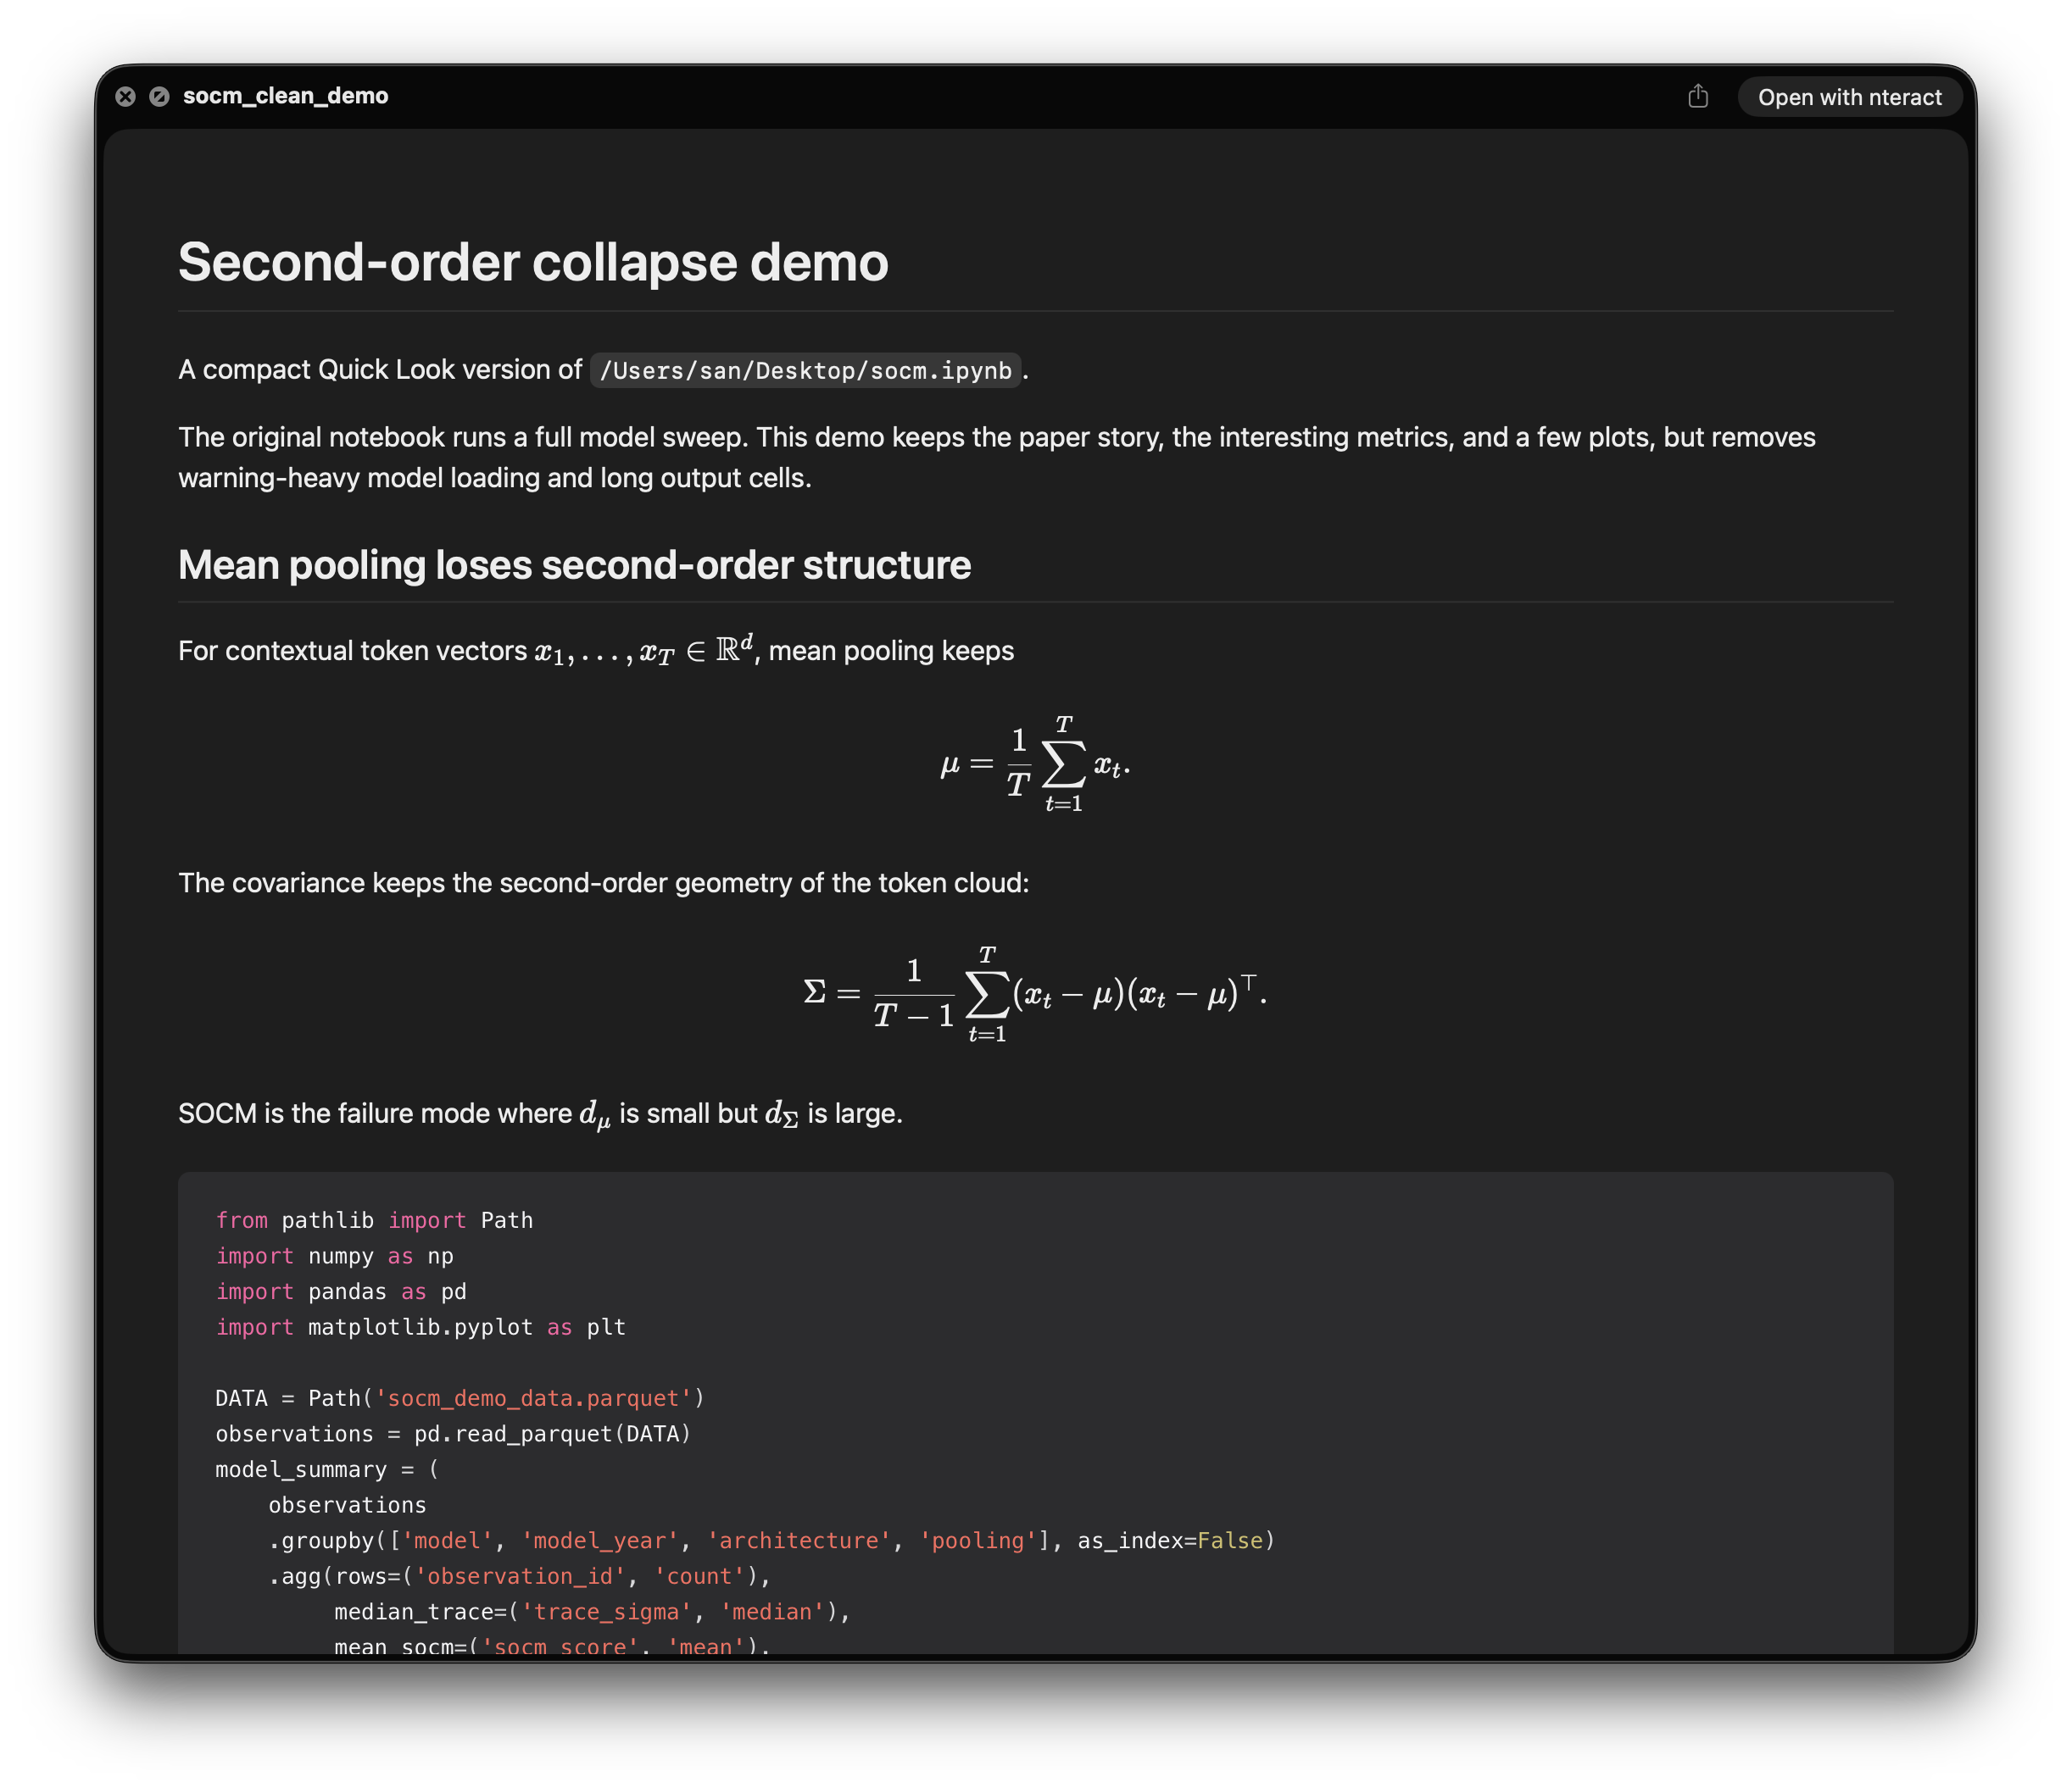The height and width of the screenshot is (1788, 2072).
Task: Click the 'from pathlib import Path' code line
Action: pyautogui.click(x=374, y=1220)
